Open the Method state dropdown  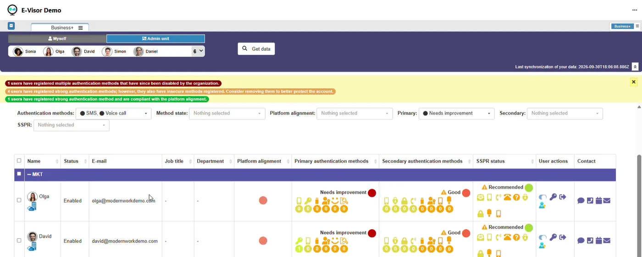[227, 113]
